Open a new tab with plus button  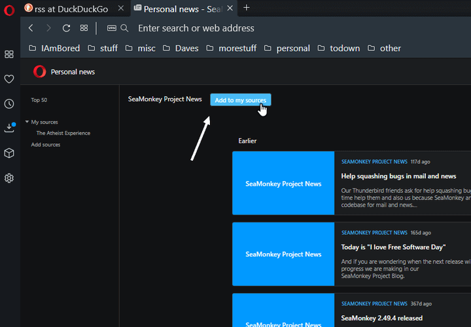247,8
